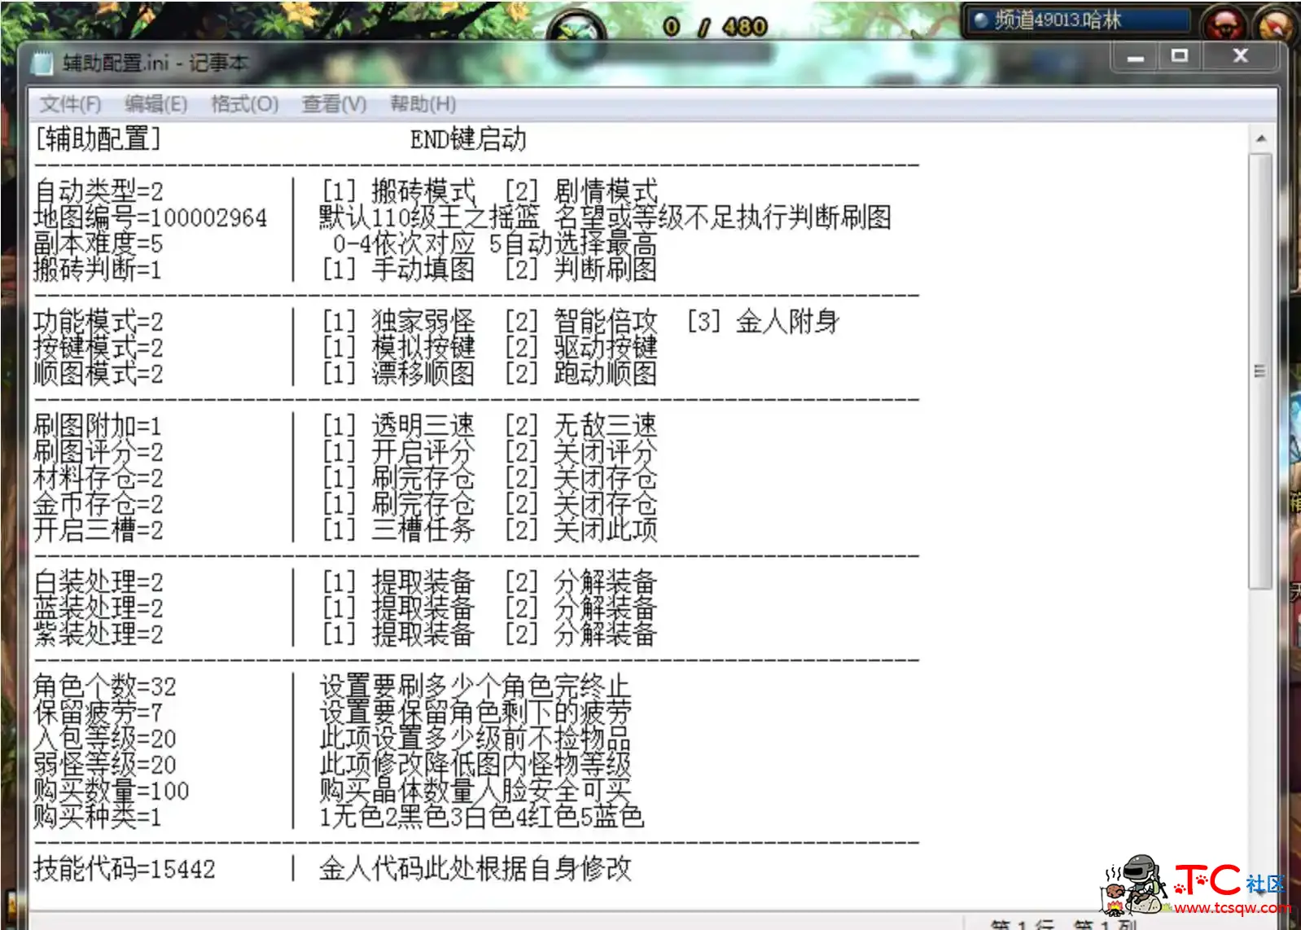Image resolution: width=1301 pixels, height=930 pixels.
Task: Click the line 刷图附加=1
Action: (99, 426)
